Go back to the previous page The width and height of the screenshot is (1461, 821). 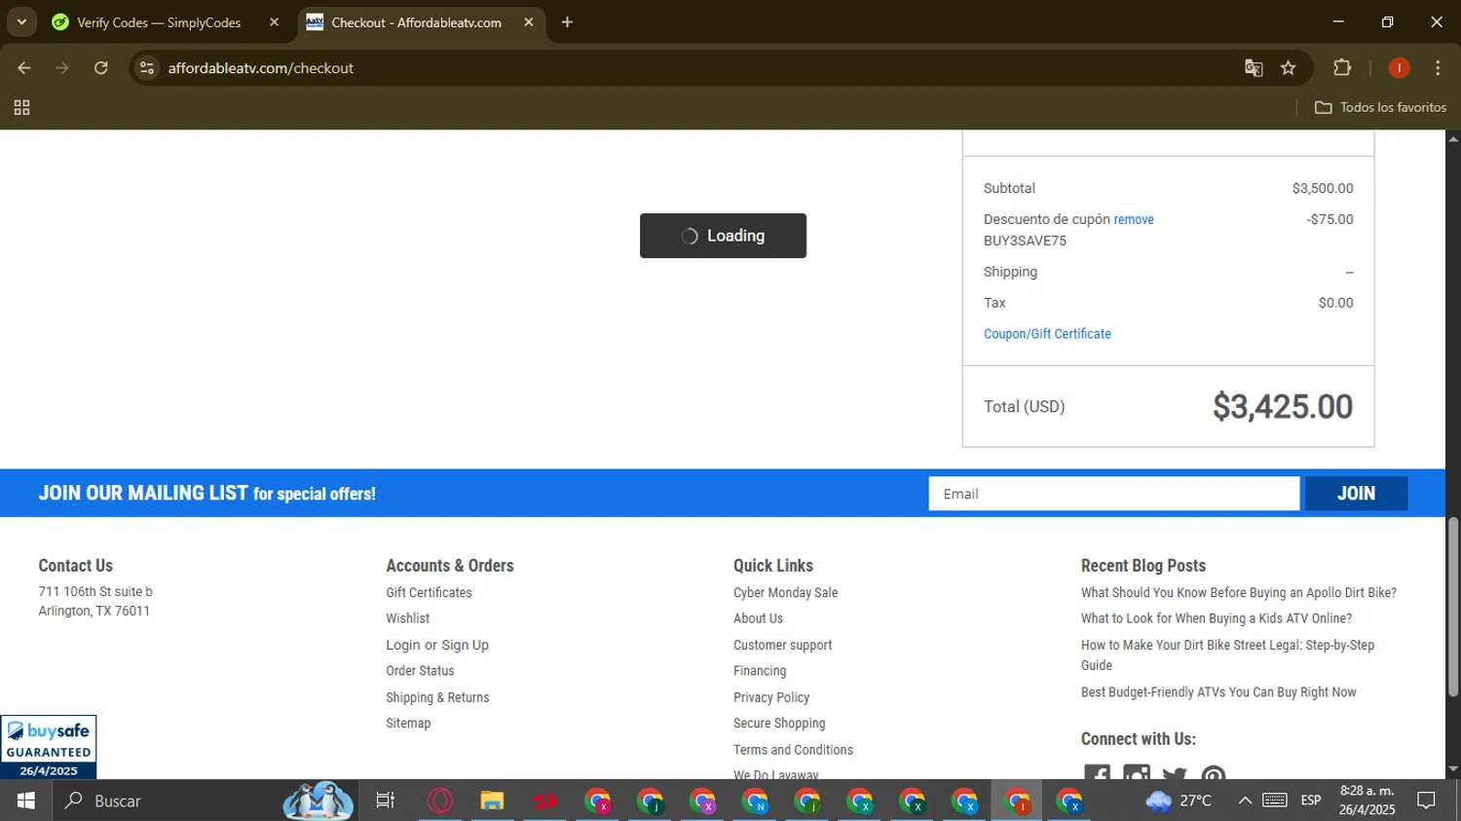tap(24, 68)
